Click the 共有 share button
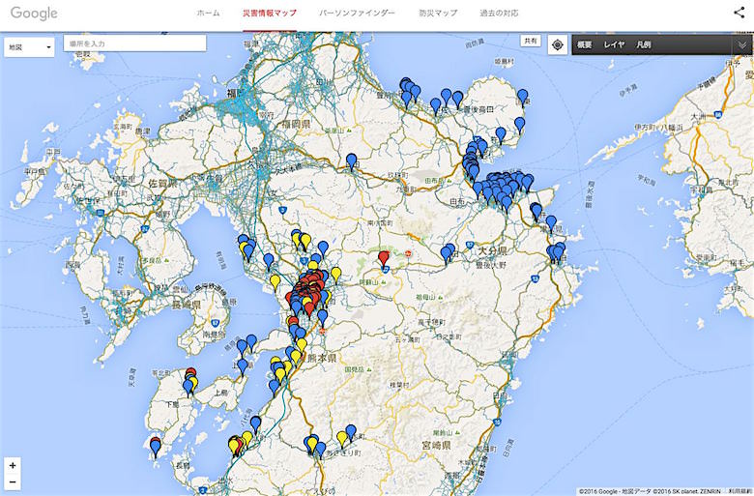This screenshot has height=496, width=754. click(530, 41)
